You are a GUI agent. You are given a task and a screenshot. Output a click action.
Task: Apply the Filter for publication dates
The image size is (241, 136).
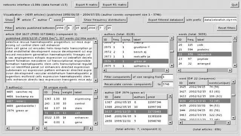pos(9,28)
